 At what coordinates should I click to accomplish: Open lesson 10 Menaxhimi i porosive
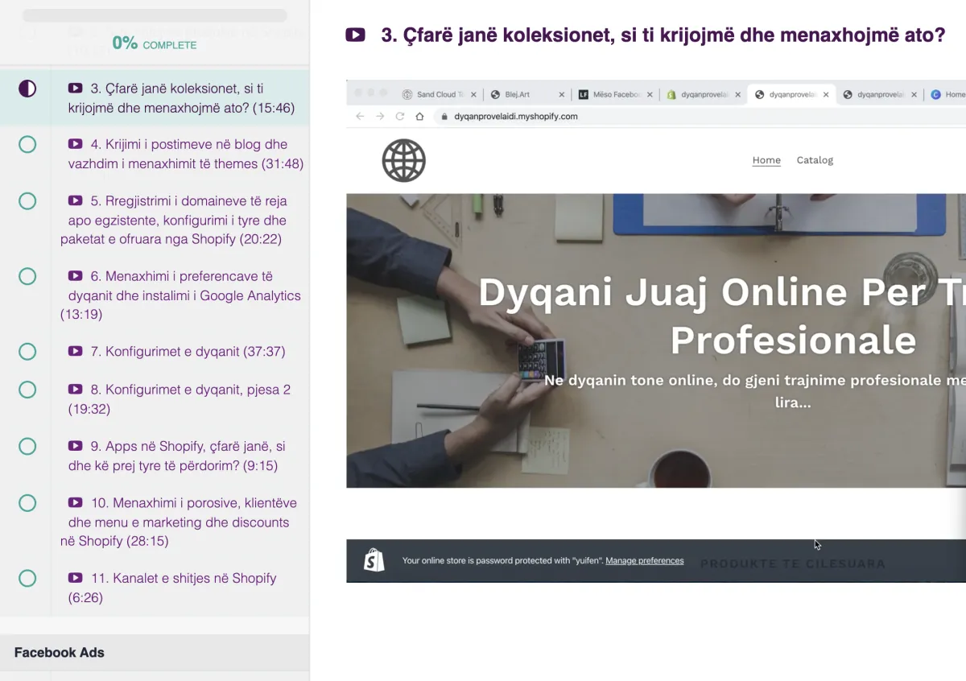(155, 522)
